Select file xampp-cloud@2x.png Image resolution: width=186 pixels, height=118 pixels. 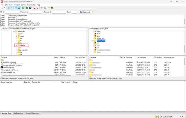[11, 70]
